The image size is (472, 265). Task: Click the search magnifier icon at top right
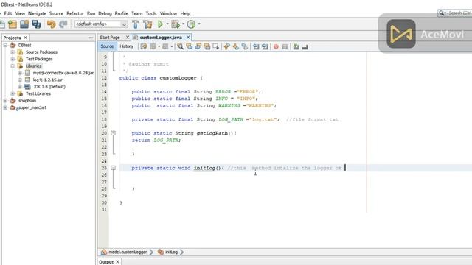[442, 13]
